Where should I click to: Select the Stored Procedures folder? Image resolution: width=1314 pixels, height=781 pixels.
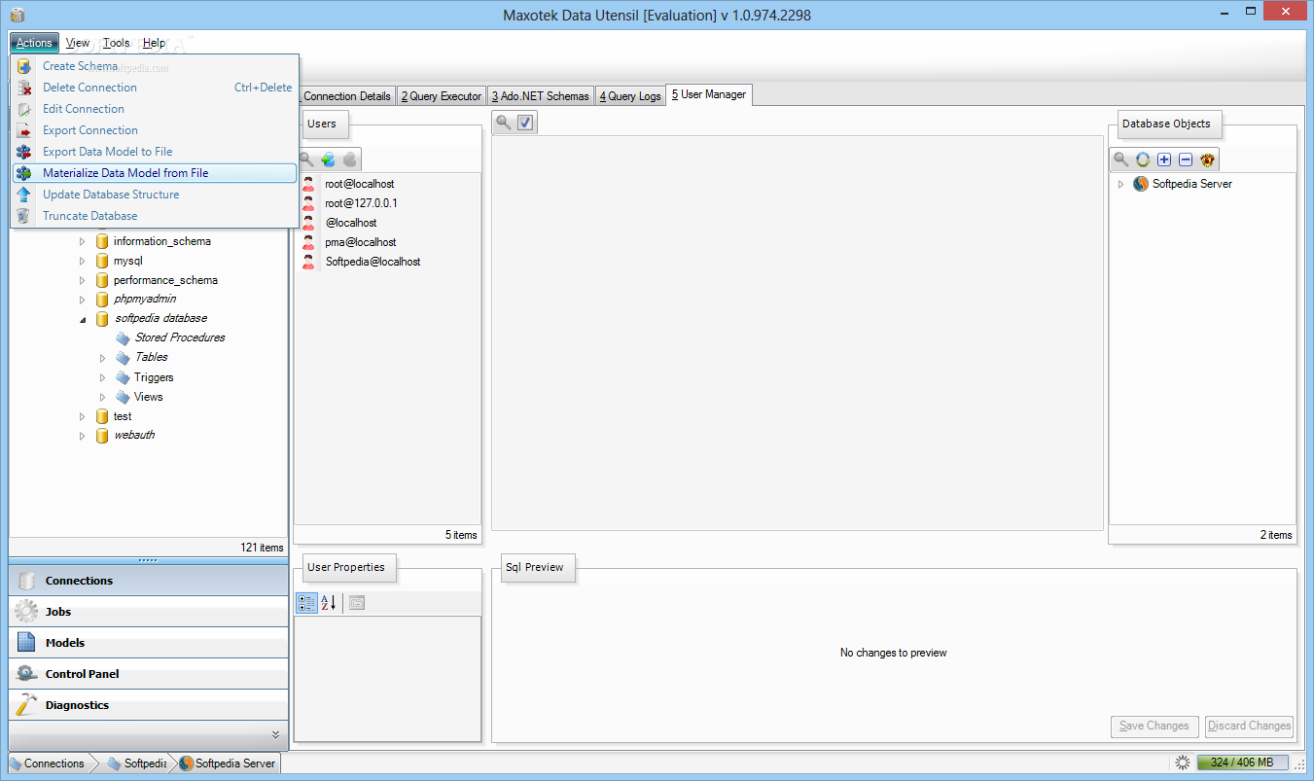(180, 337)
